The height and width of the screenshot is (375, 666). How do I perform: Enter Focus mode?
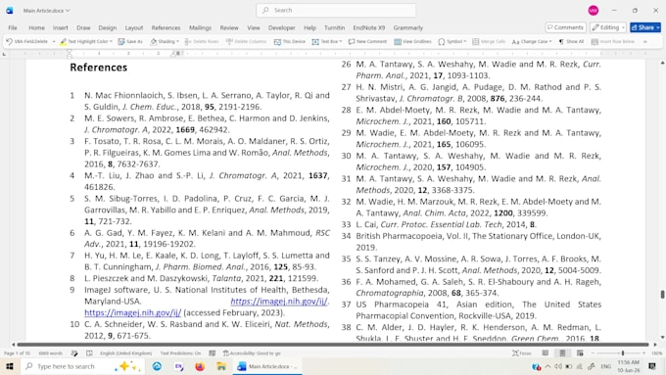point(522,353)
